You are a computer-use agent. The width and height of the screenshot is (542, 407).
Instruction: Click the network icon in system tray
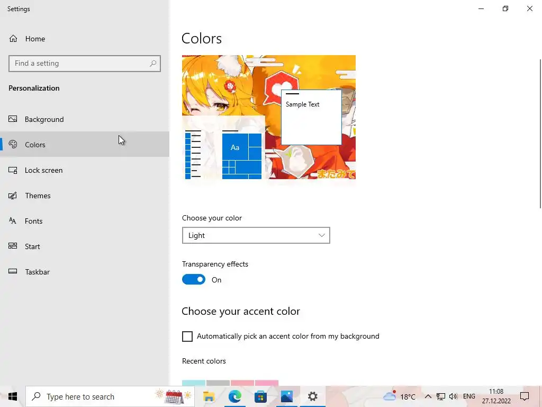click(441, 396)
